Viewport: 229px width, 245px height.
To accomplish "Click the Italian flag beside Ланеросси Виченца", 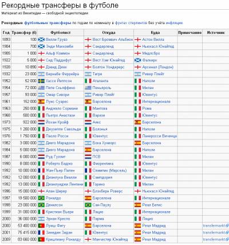I will click(138, 136).
